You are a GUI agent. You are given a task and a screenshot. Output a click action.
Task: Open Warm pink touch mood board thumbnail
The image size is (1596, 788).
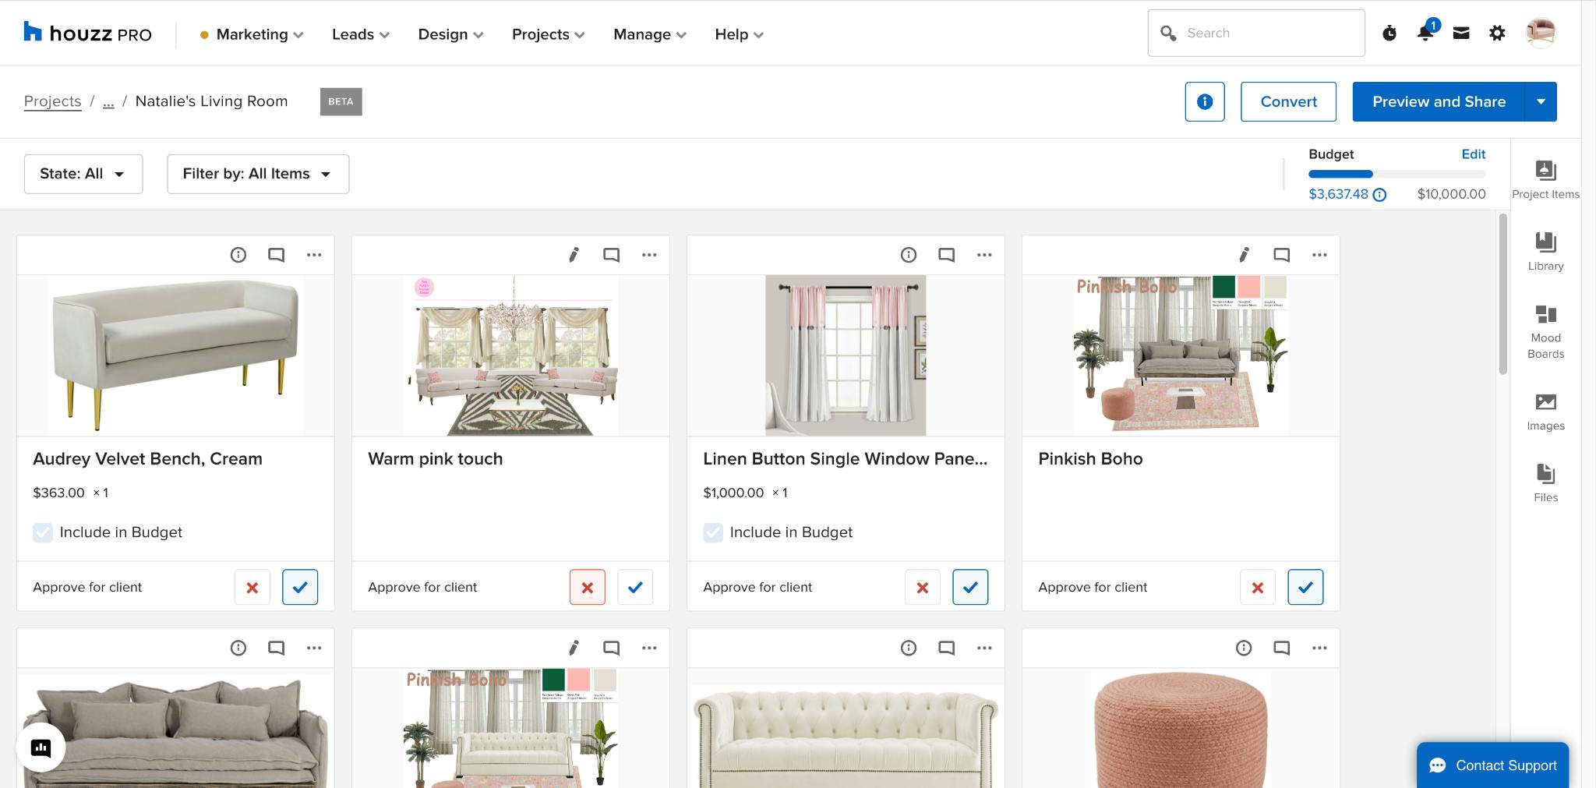pos(510,355)
